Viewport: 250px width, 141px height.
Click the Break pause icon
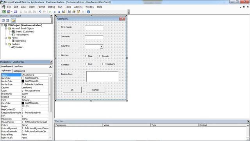click(x=55, y=12)
